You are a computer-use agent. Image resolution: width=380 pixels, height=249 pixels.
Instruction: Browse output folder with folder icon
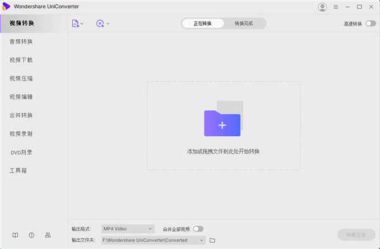click(x=212, y=240)
